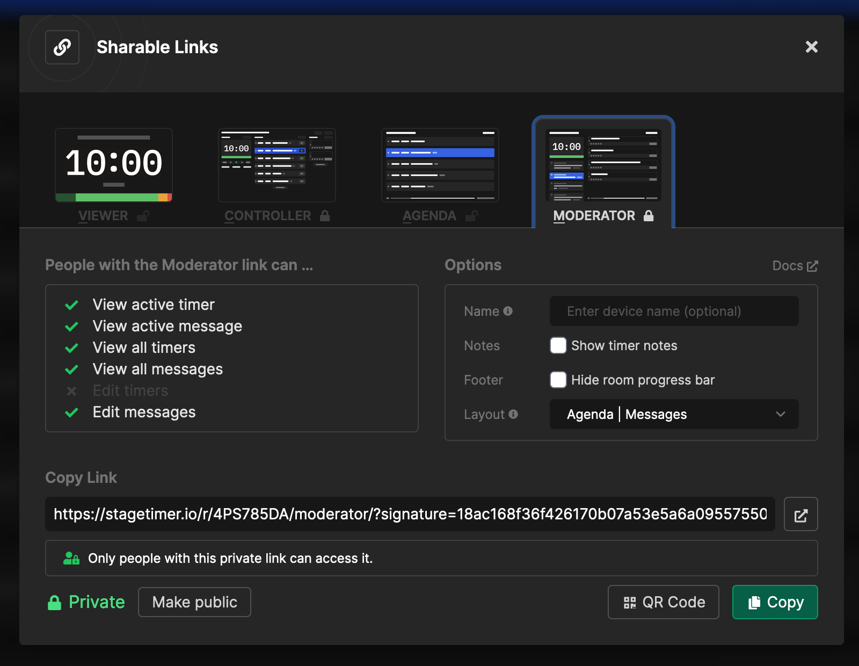Click the padlock icon beside CONTROLLER
The height and width of the screenshot is (666, 859).
tap(325, 216)
